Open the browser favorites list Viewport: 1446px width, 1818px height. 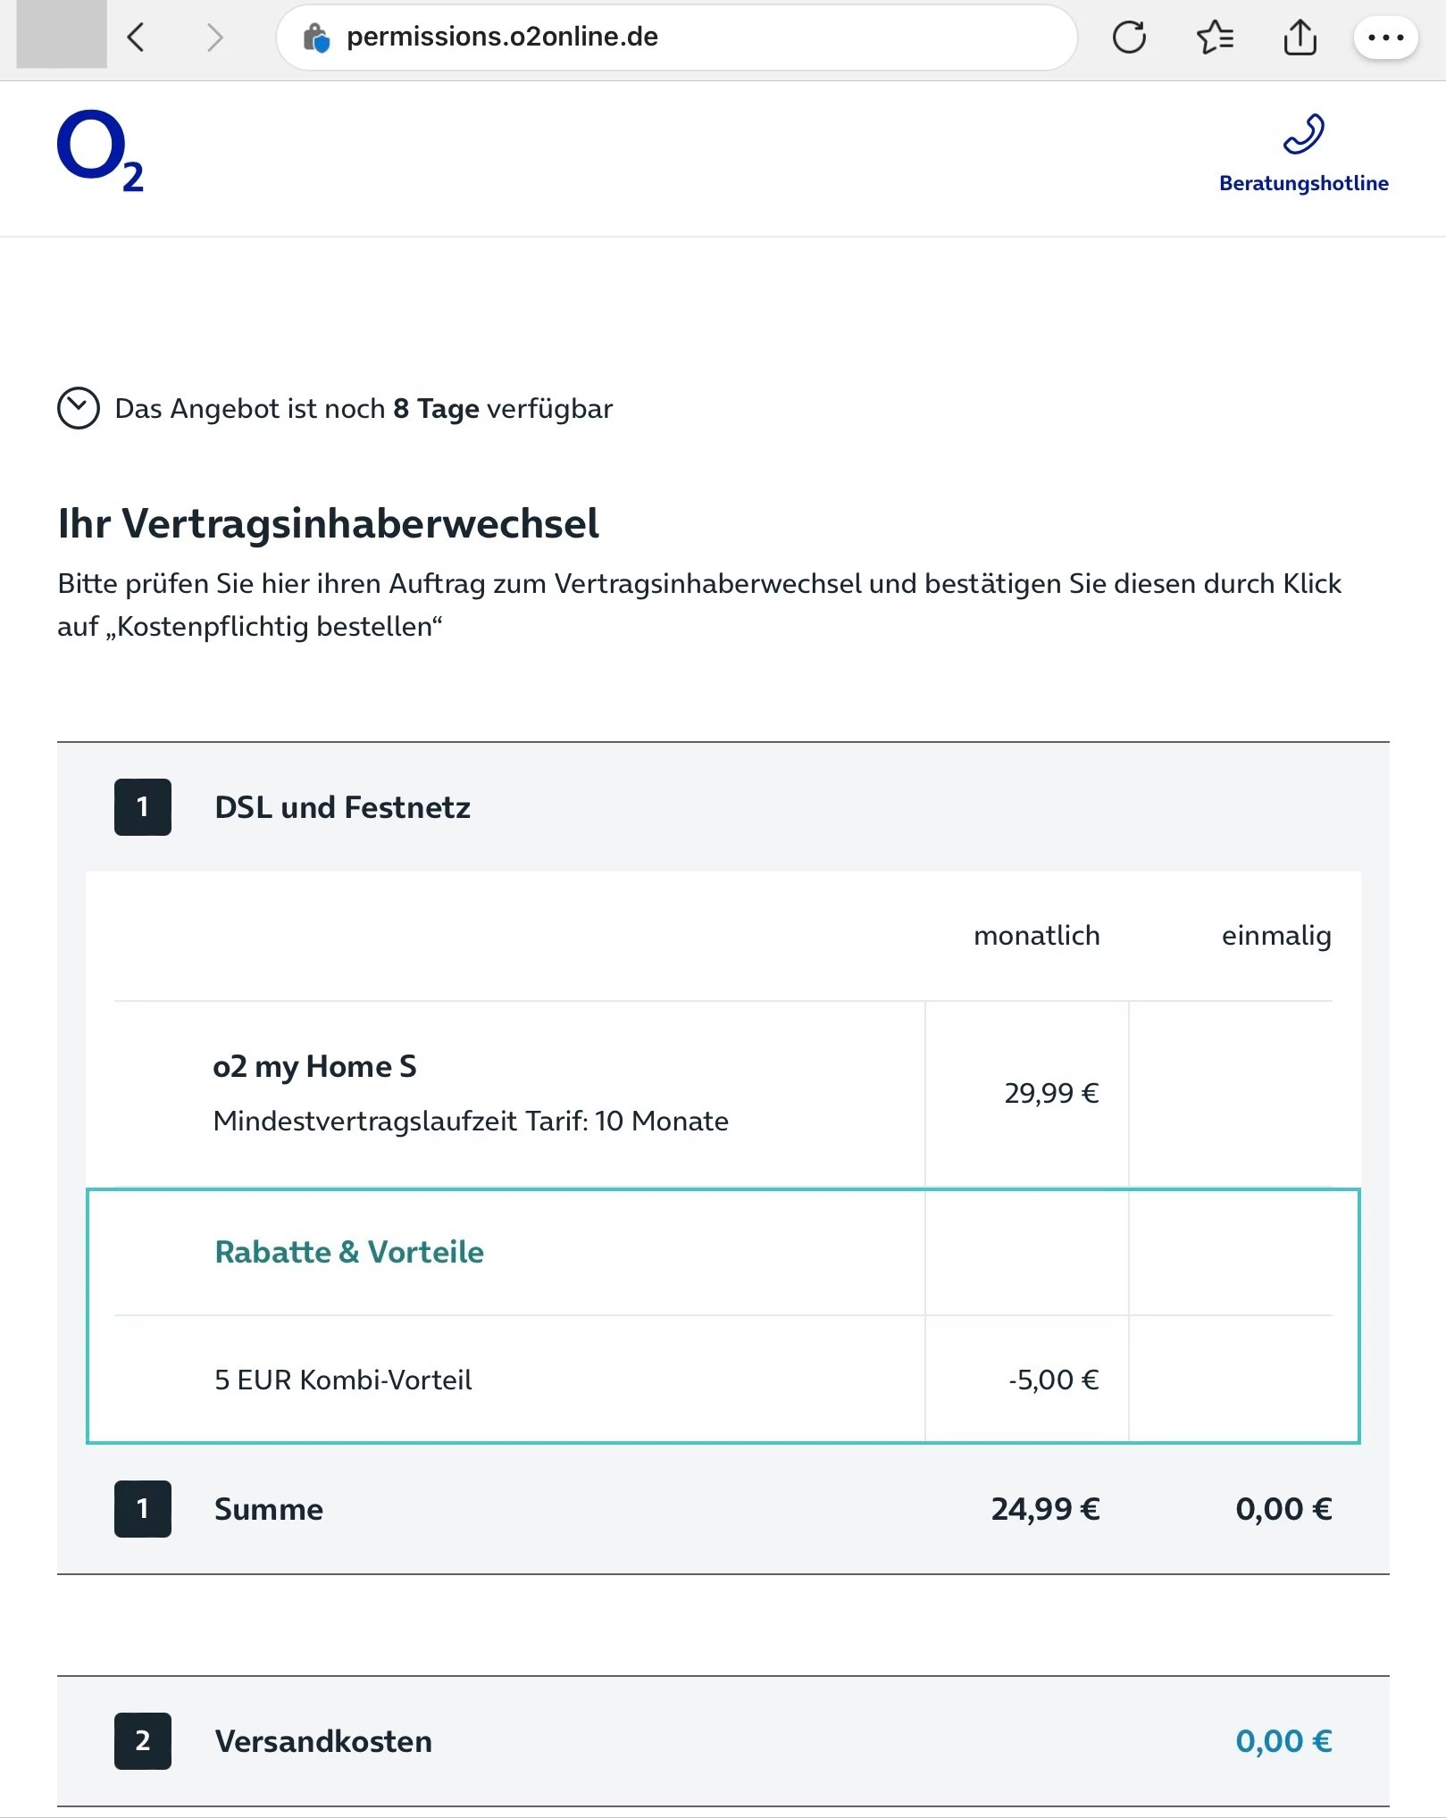click(1215, 38)
